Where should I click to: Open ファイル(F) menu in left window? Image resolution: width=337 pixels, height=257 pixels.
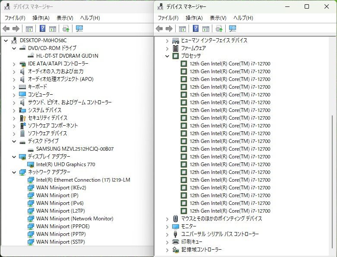coord(15,18)
